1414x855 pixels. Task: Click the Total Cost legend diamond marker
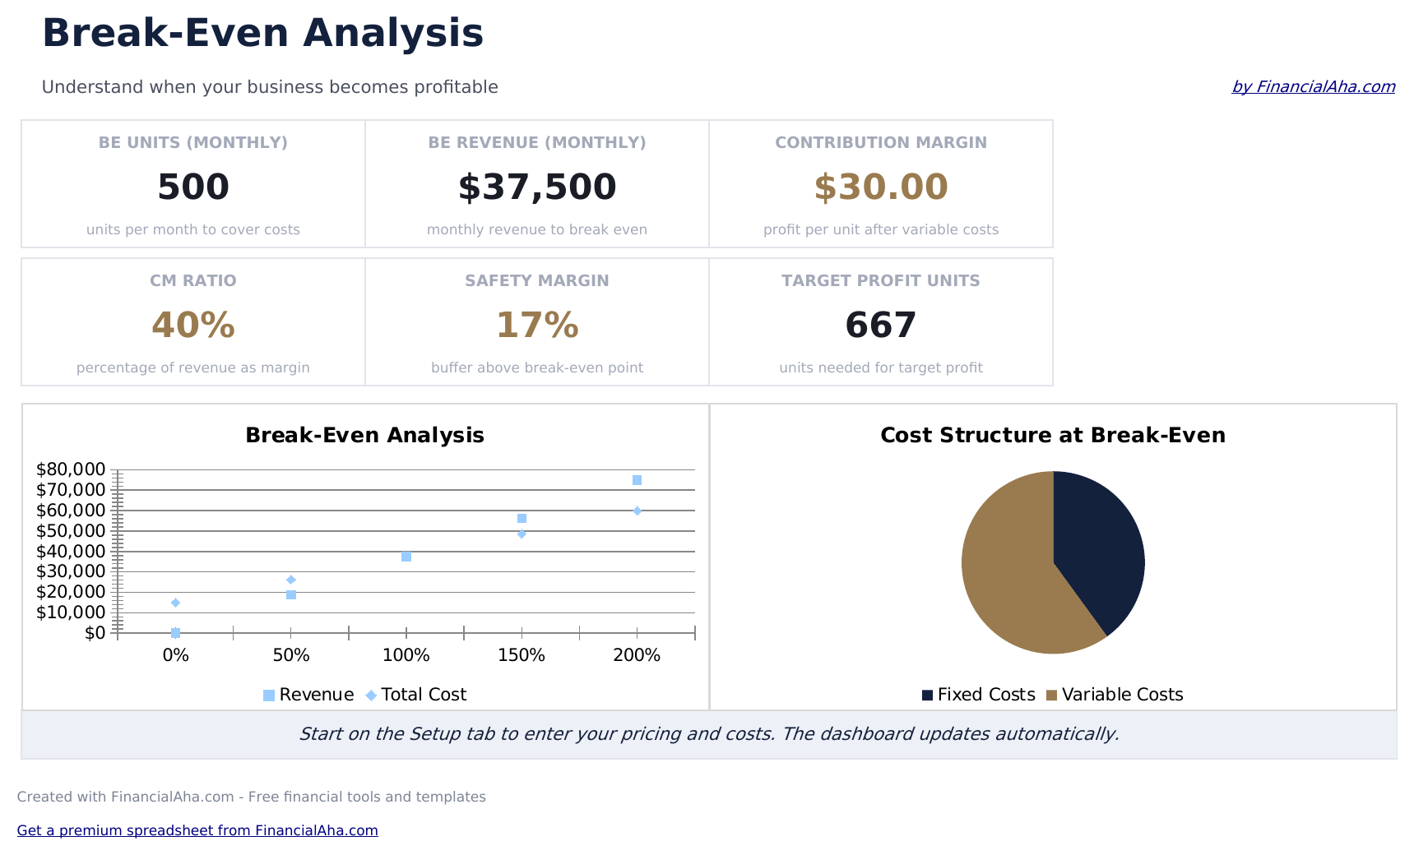[371, 696]
